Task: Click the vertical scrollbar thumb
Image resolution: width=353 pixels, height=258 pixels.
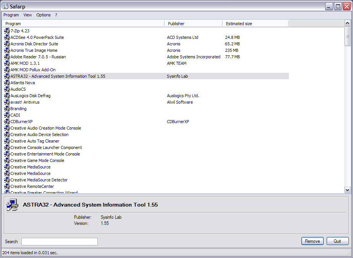Action: click(x=347, y=36)
